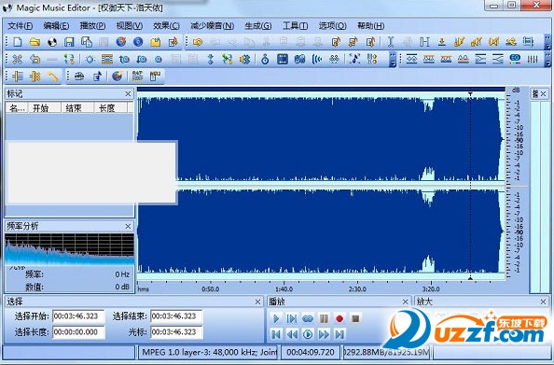
Task: Click the BAT batch processing icon
Action: tap(137, 76)
